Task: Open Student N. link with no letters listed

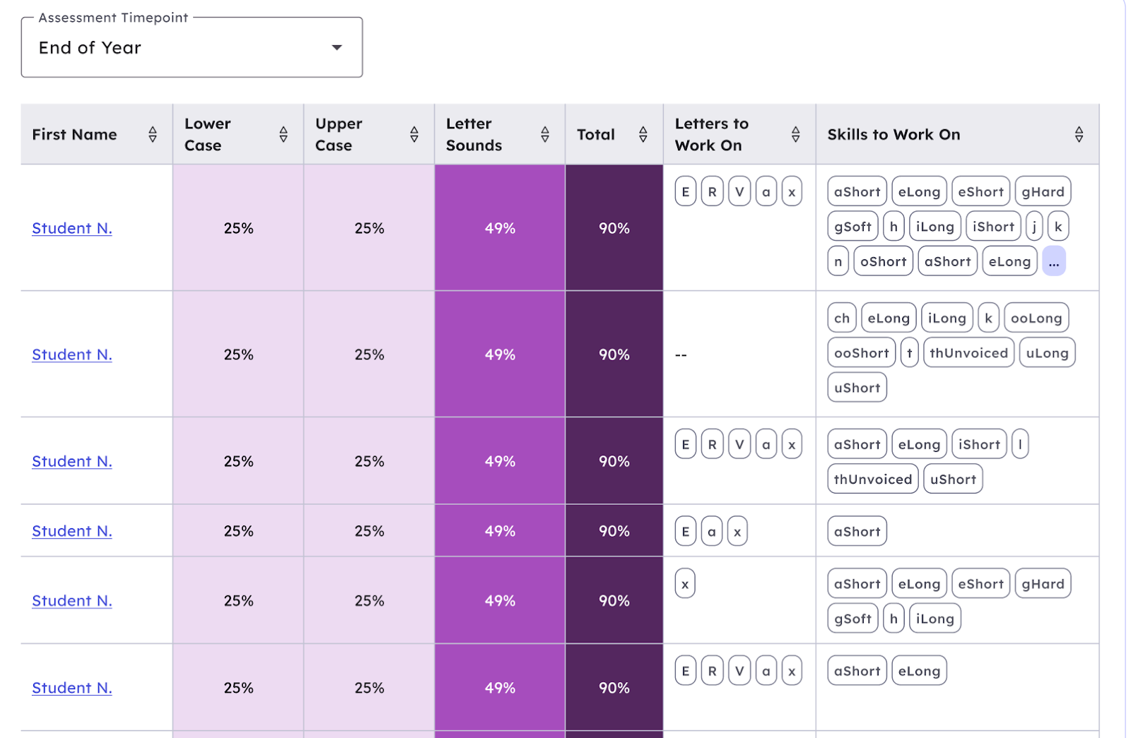Action: [x=72, y=355]
